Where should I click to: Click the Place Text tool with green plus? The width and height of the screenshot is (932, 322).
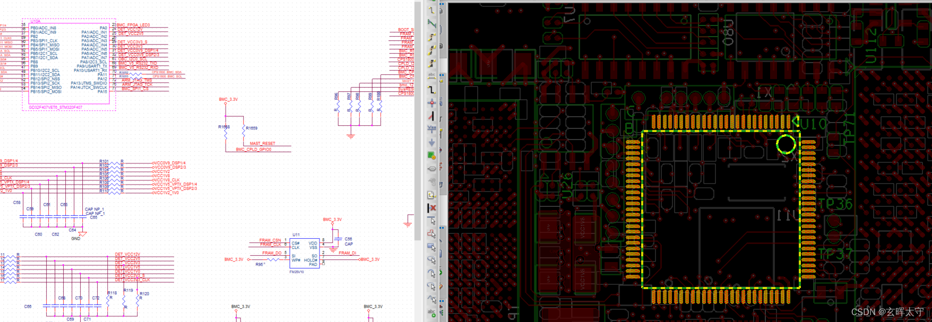tap(432, 313)
